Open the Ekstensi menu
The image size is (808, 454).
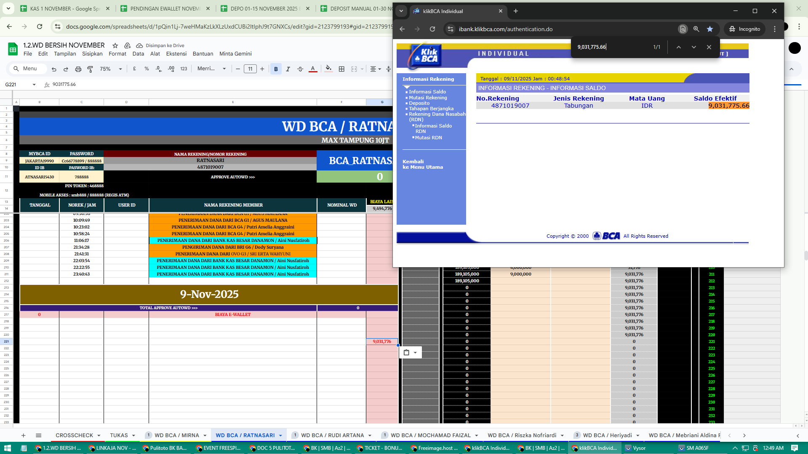pyautogui.click(x=176, y=54)
